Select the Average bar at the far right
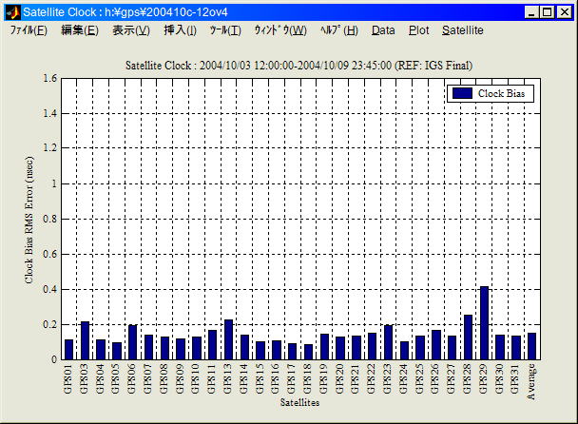Viewport: 578px width, 424px height. 531,346
